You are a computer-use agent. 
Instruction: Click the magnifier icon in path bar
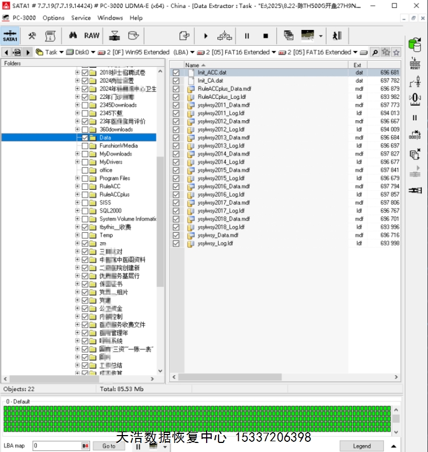tap(375, 52)
